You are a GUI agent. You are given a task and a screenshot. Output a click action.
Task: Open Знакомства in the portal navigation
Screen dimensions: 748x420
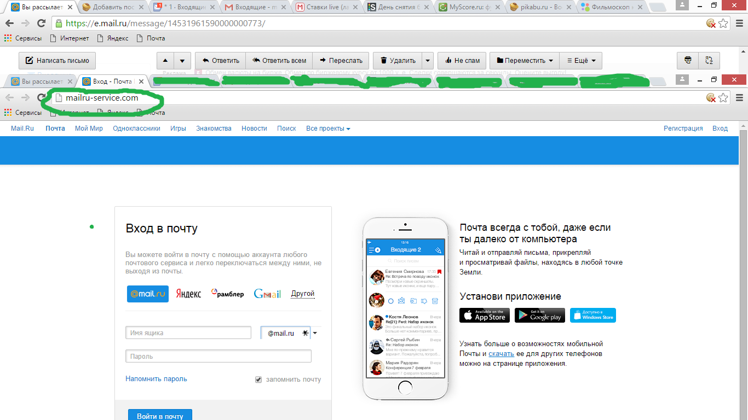point(214,129)
